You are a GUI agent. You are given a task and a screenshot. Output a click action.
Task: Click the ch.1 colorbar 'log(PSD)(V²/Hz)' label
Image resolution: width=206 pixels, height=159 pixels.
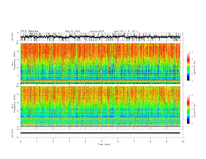(x=195, y=68)
